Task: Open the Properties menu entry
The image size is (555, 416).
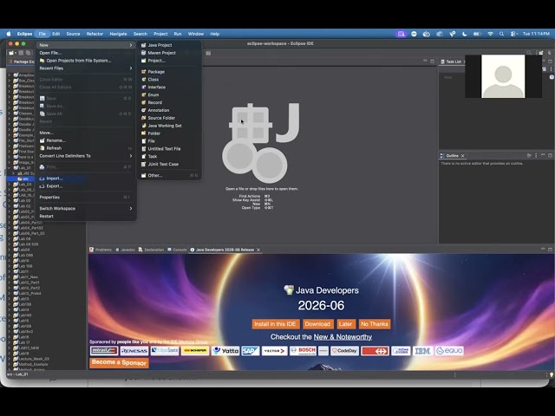Action: tap(86, 198)
